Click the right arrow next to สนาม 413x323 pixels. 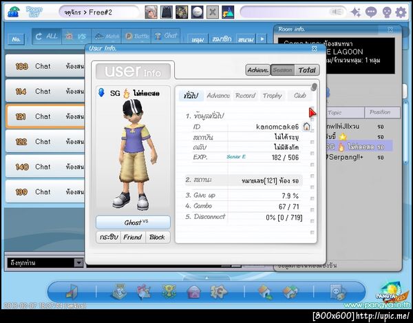click(x=262, y=39)
